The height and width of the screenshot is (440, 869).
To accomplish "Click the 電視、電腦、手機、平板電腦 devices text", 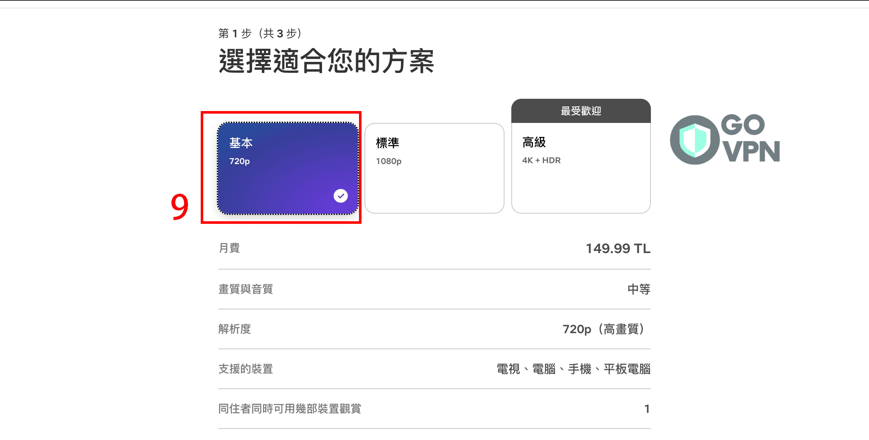I will [574, 369].
